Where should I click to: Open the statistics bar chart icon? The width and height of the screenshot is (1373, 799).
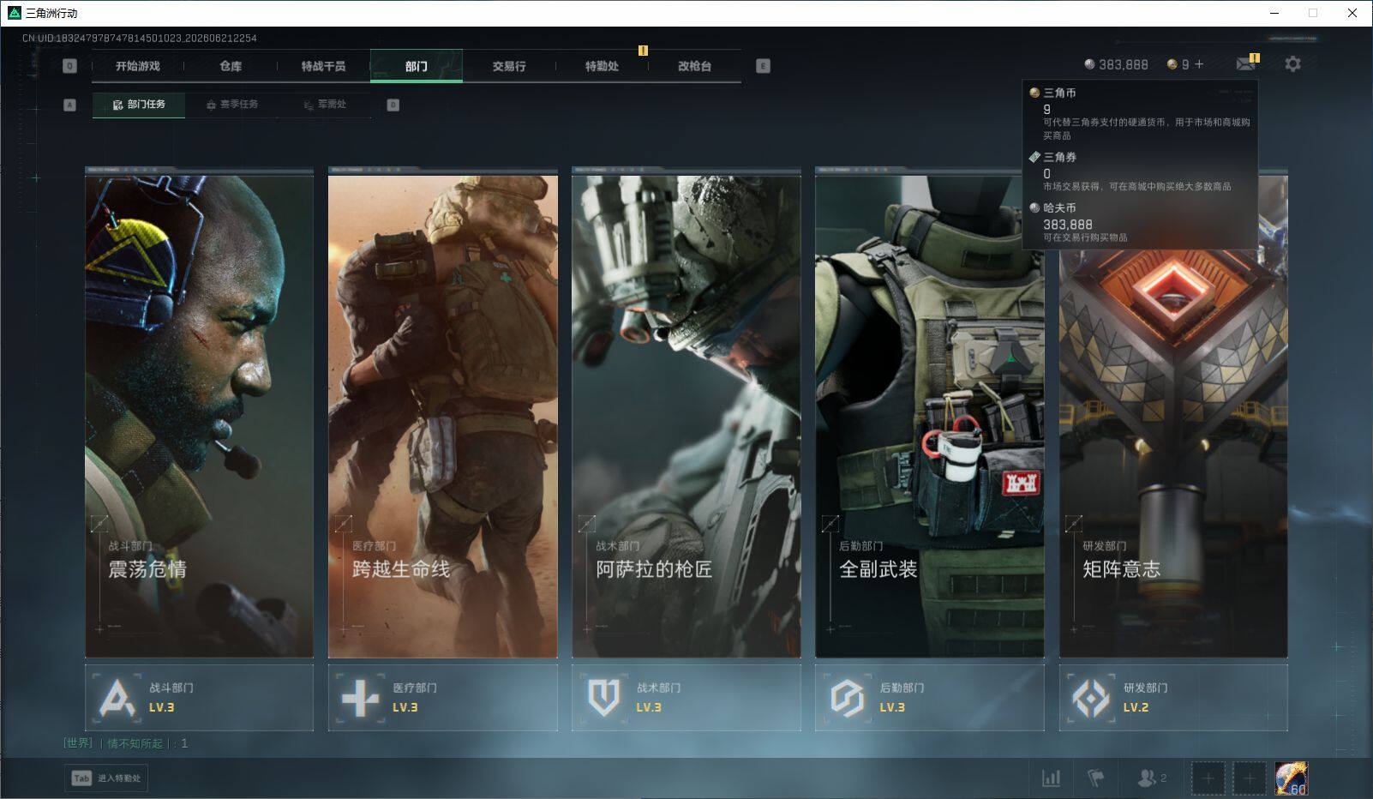1051,778
